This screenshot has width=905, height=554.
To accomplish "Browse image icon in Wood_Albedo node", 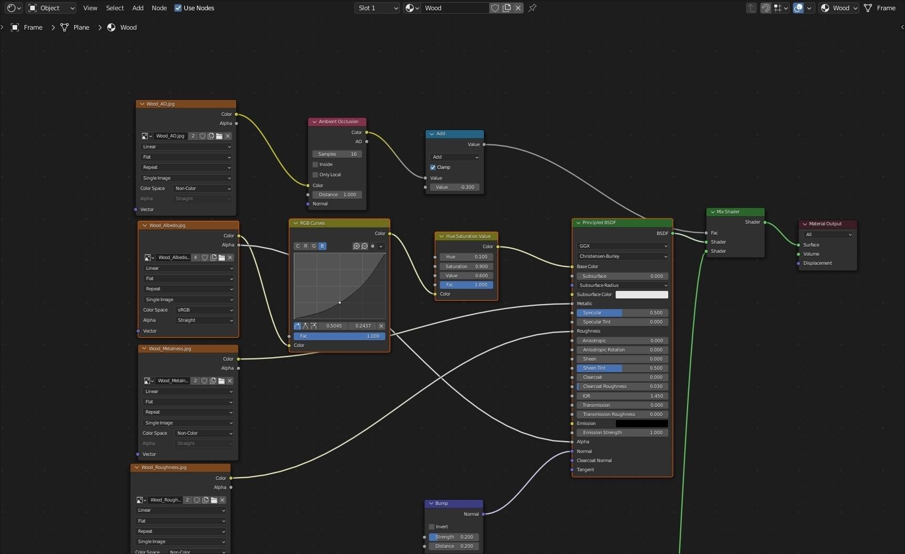I will [x=149, y=257].
